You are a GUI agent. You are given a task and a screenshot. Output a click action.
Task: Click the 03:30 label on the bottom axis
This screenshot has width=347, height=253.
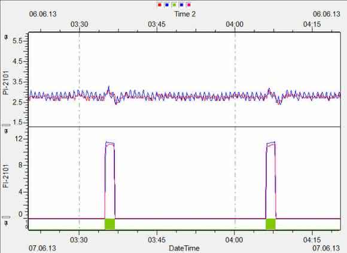79,240
